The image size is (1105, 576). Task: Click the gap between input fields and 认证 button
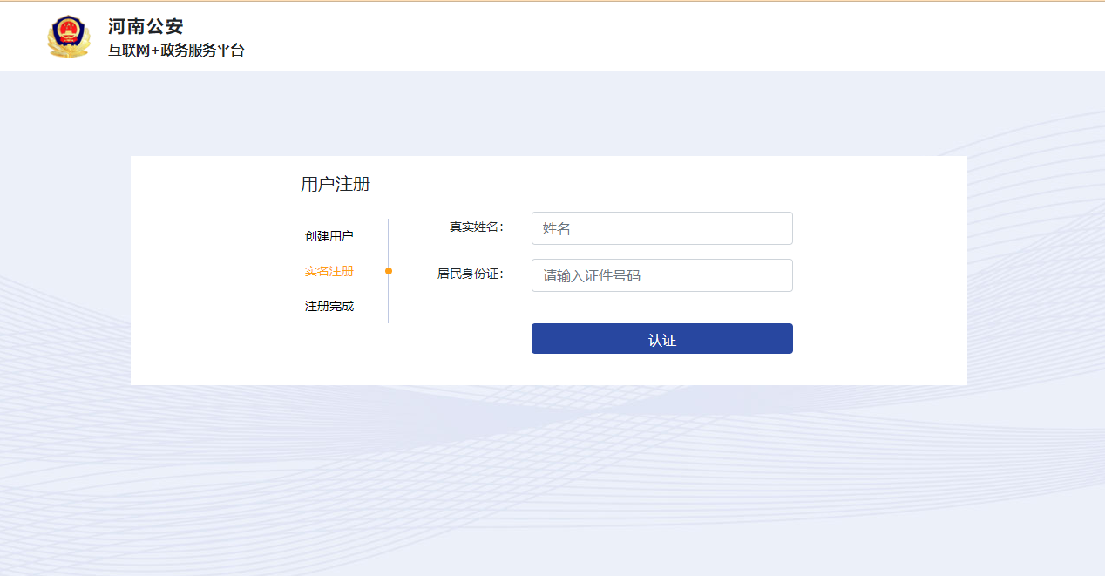point(661,308)
